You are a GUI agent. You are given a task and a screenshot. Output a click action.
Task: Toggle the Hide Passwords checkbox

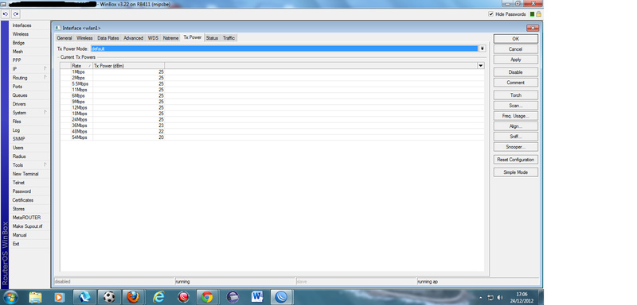(491, 14)
